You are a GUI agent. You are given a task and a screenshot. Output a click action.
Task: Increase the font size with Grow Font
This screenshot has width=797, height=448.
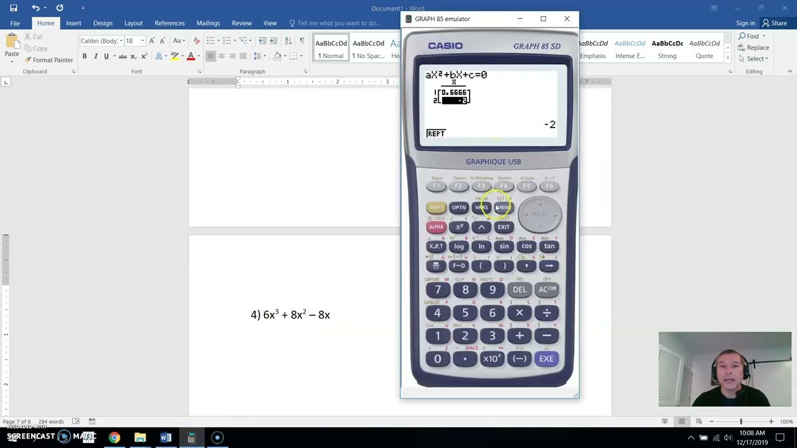(152, 40)
